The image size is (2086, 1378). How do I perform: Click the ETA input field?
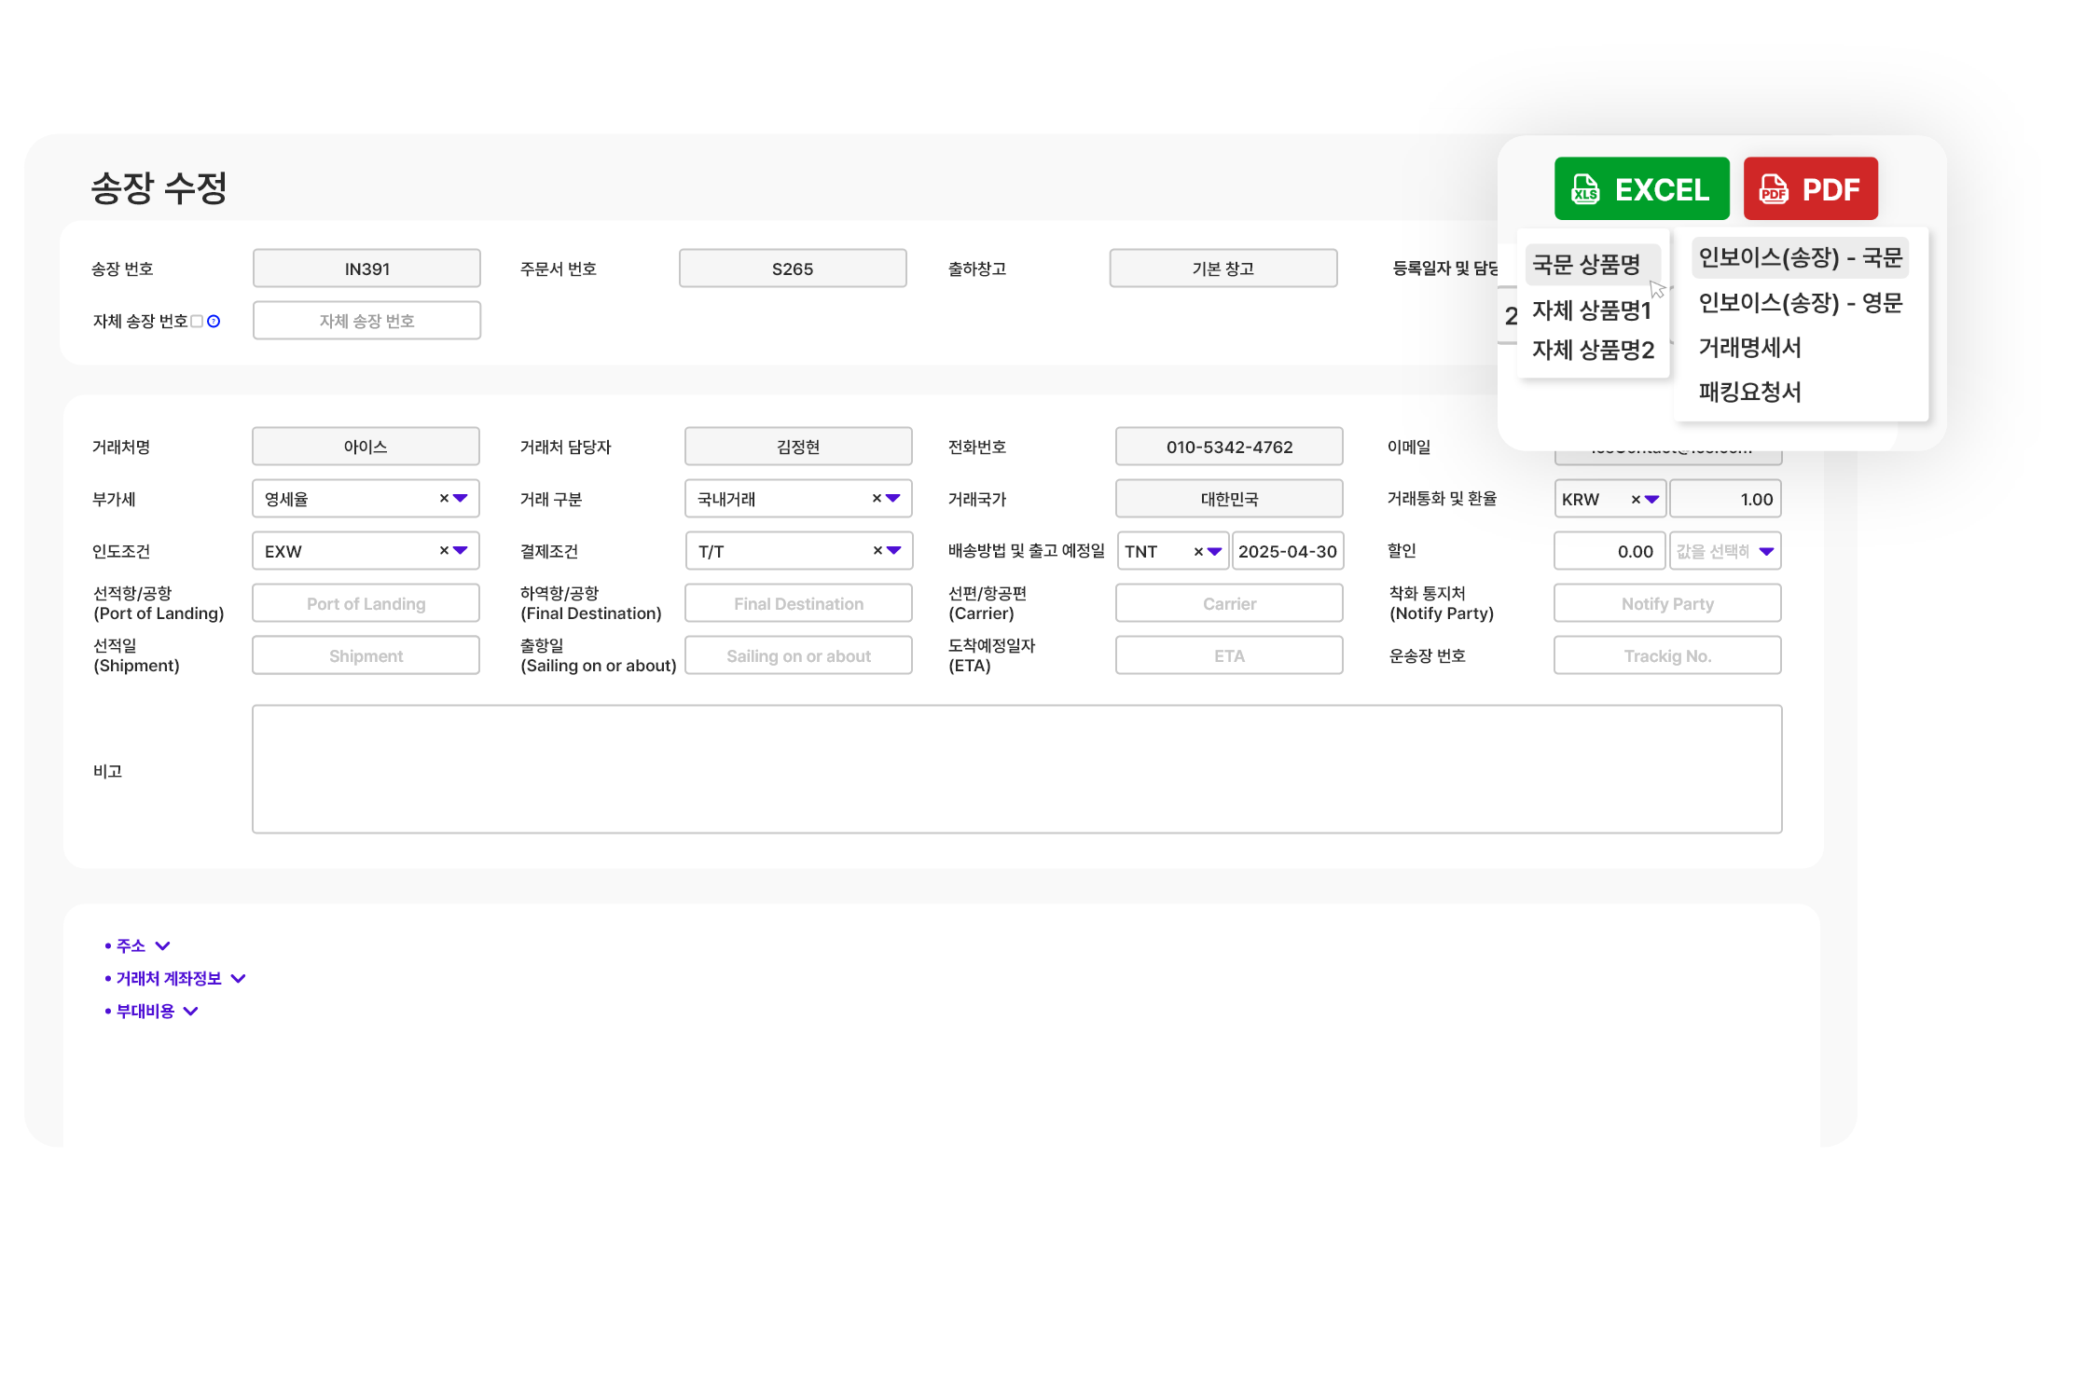click(1229, 655)
